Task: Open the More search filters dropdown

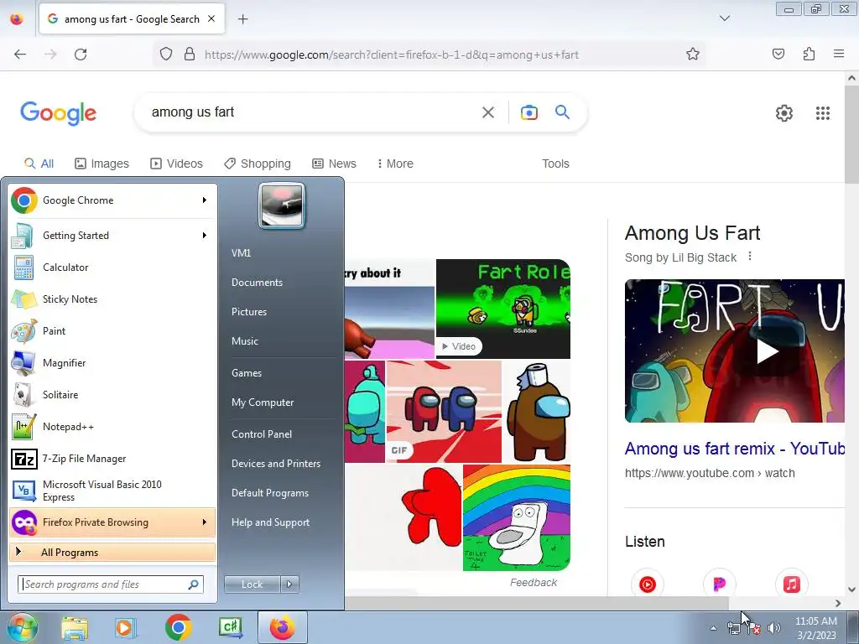Action: click(x=395, y=164)
